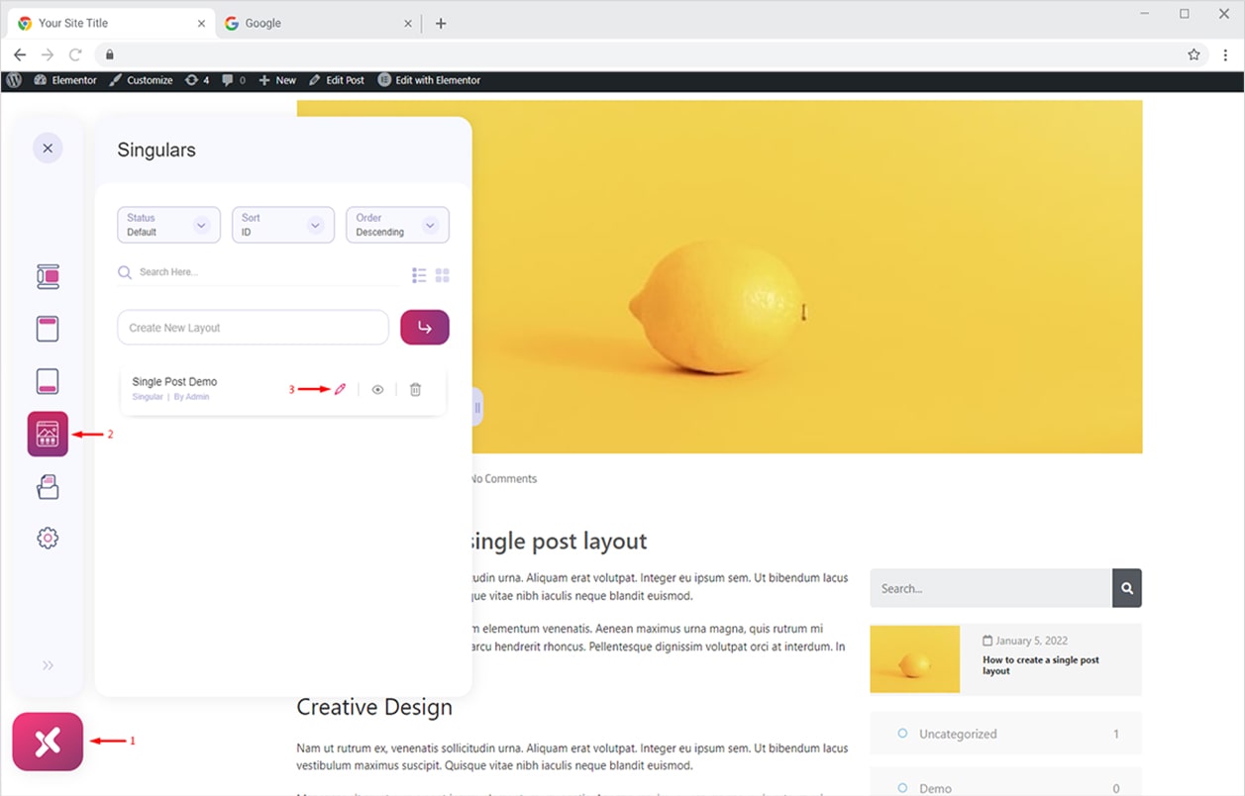
Task: Click the site Search... input box
Action: coord(990,588)
